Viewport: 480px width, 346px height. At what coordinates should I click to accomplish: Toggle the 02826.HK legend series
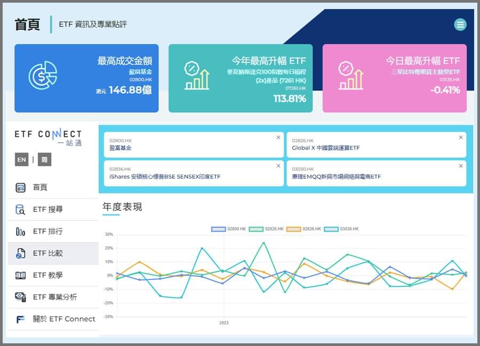[266, 229]
